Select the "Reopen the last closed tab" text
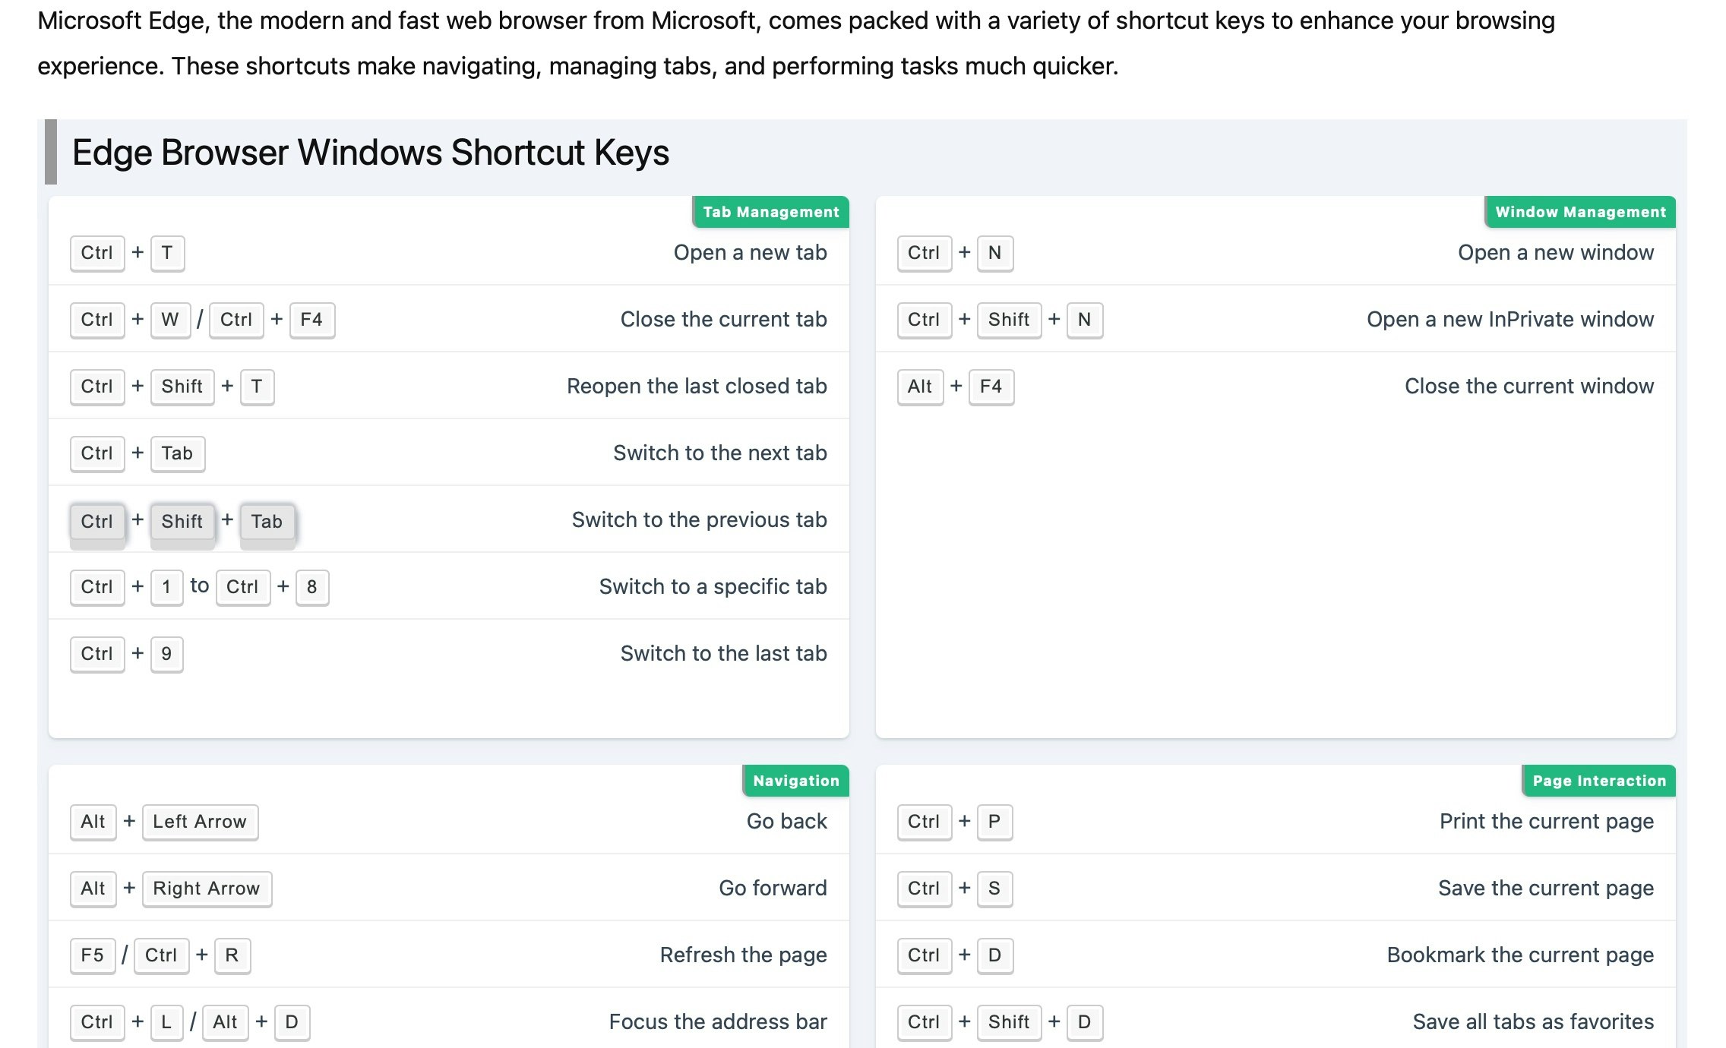 pyautogui.click(x=697, y=387)
